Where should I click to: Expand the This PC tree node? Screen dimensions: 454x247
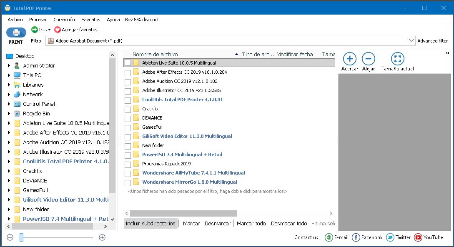pyautogui.click(x=9, y=75)
